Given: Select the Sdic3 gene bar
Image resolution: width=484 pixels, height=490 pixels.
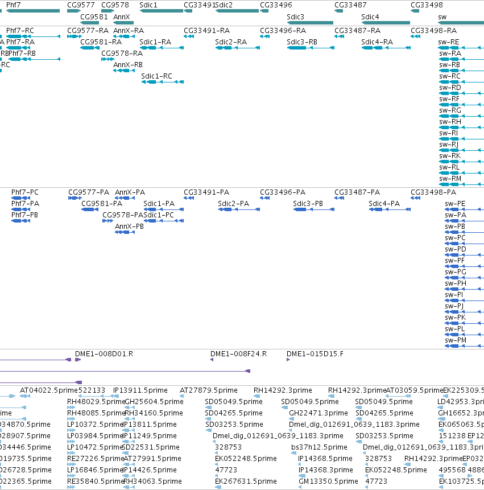Looking at the screenshot, I should point(310,23).
